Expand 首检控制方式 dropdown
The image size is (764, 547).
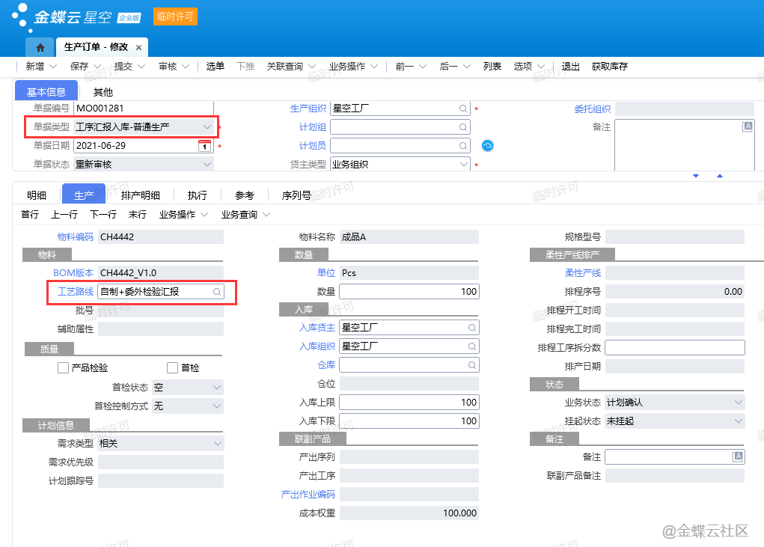point(217,406)
